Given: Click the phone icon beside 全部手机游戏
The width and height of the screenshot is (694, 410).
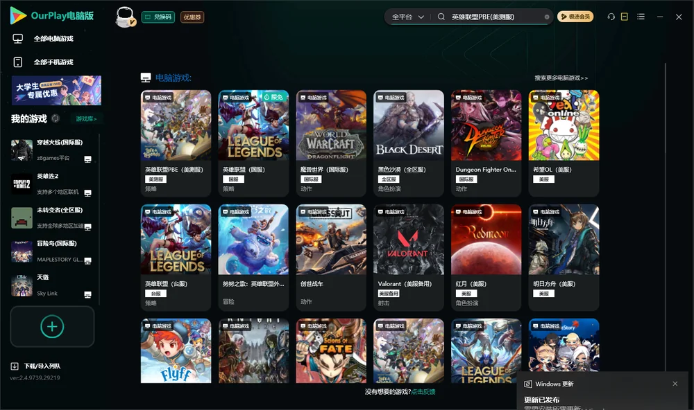Looking at the screenshot, I should tap(18, 62).
